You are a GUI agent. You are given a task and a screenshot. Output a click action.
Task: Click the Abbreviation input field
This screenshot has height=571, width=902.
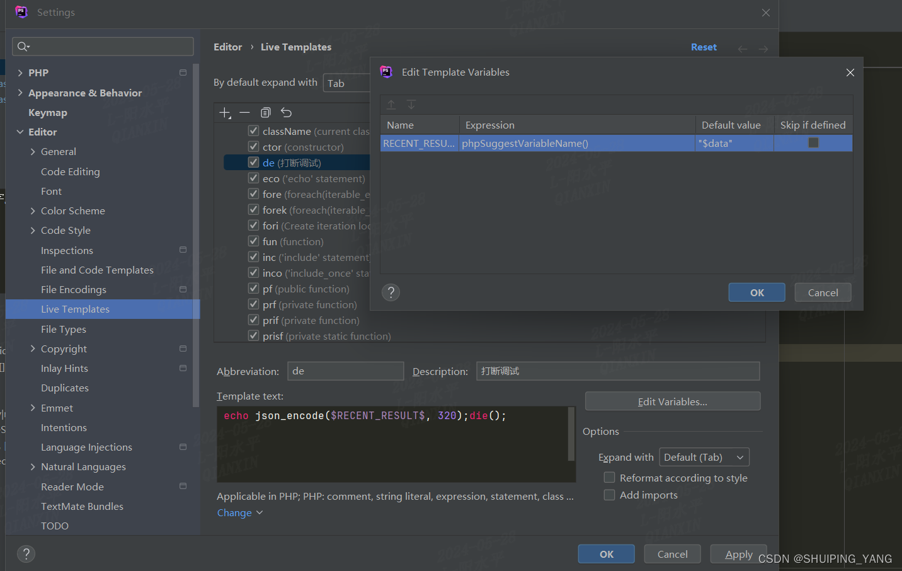coord(346,371)
